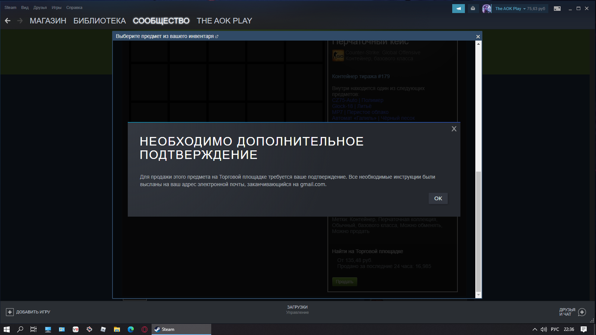
Task: Click the plus icon for adding a game
Action: click(x=10, y=312)
